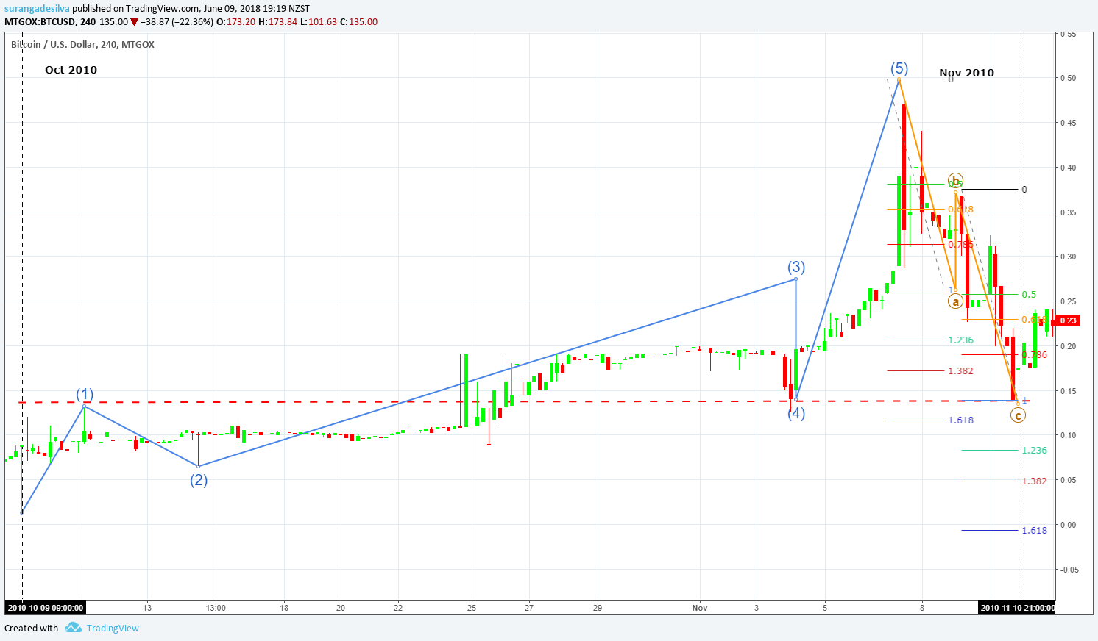
Task: Click the red down-triangle price change indicator
Action: click(135, 22)
